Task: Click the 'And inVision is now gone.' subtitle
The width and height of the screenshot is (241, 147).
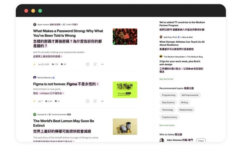Action: point(47,89)
